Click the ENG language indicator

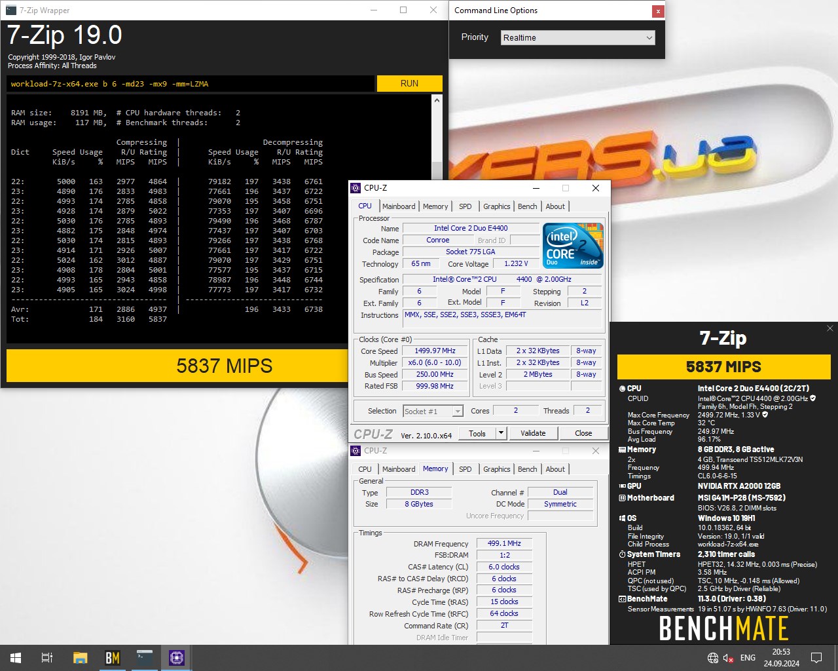(748, 657)
